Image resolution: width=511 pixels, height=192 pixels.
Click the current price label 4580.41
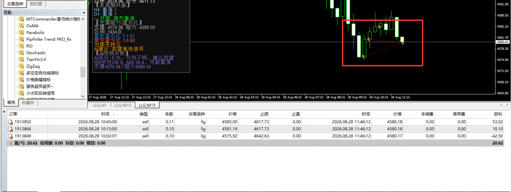(x=503, y=42)
